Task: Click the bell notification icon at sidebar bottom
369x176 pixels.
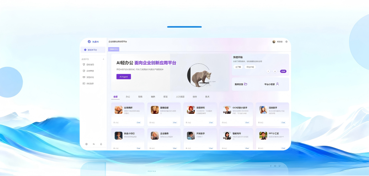Action: [101, 144]
